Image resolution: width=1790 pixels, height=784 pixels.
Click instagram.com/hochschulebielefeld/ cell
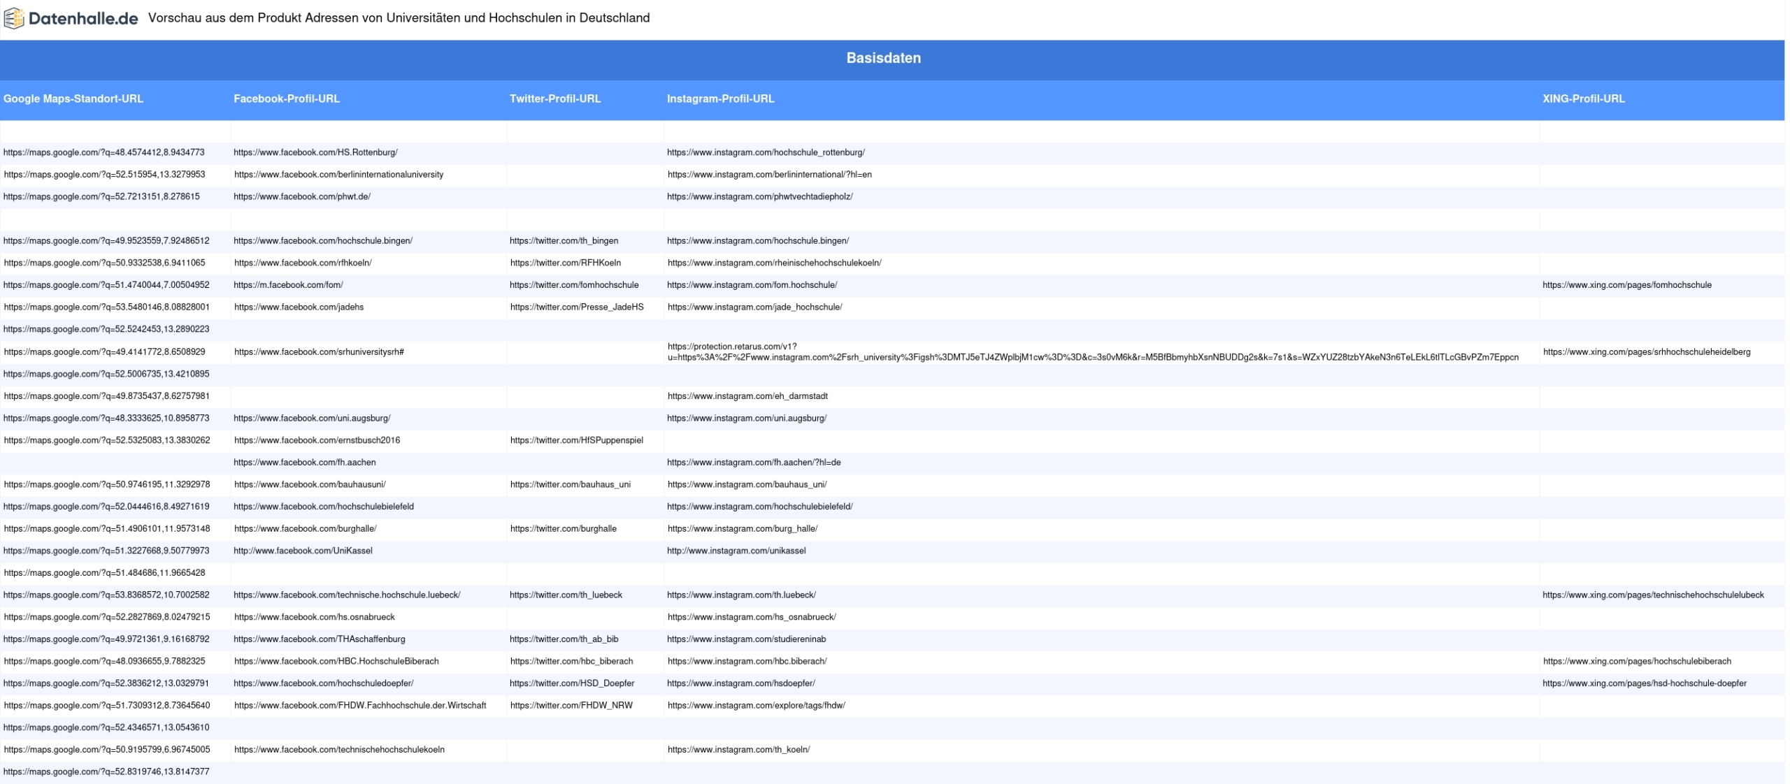(760, 507)
